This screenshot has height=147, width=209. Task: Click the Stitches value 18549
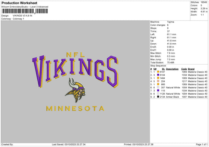(x=204, y=2)
